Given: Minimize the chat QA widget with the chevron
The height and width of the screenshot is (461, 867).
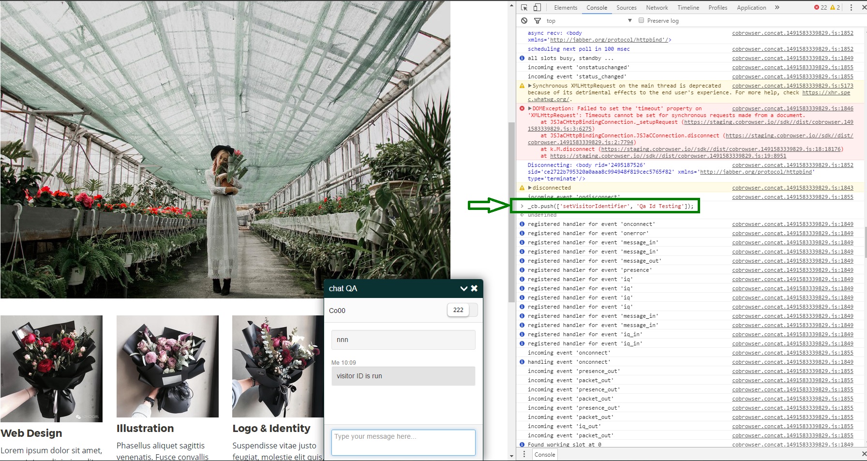Looking at the screenshot, I should tap(463, 289).
